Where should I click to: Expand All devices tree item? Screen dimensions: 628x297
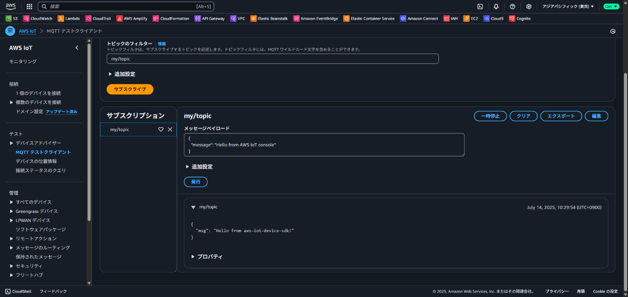(12, 202)
